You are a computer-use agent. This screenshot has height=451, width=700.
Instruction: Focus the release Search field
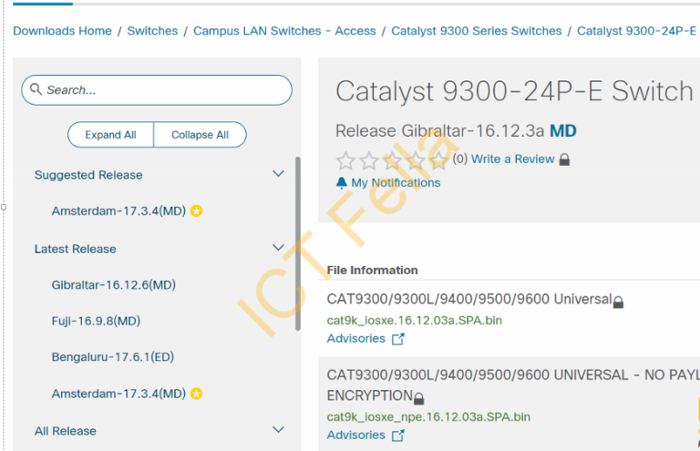(x=157, y=90)
